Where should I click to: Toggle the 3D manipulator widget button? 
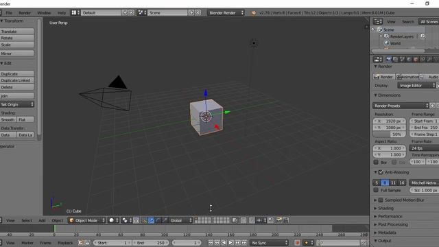coord(145,221)
